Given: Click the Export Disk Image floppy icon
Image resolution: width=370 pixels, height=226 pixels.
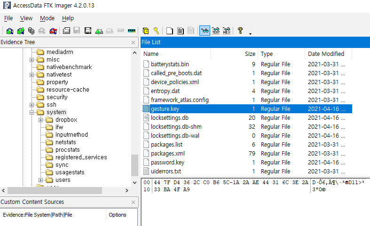Looking at the screenshot, I should pos(77,31).
